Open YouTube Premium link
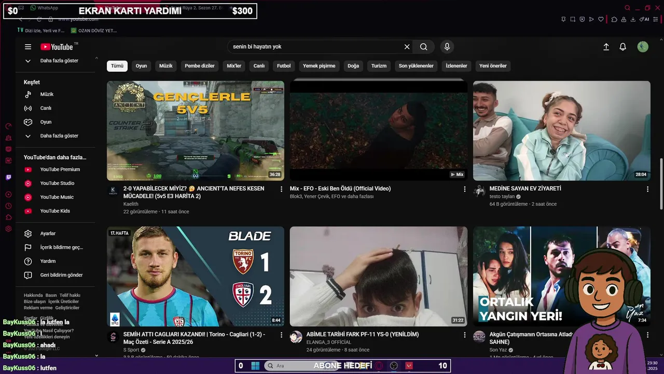Image resolution: width=664 pixels, height=374 pixels. [x=60, y=169]
